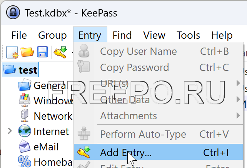Click the Perform Auto-Type keyboard icon
Screen dimensions: 247x168
coord(84,133)
